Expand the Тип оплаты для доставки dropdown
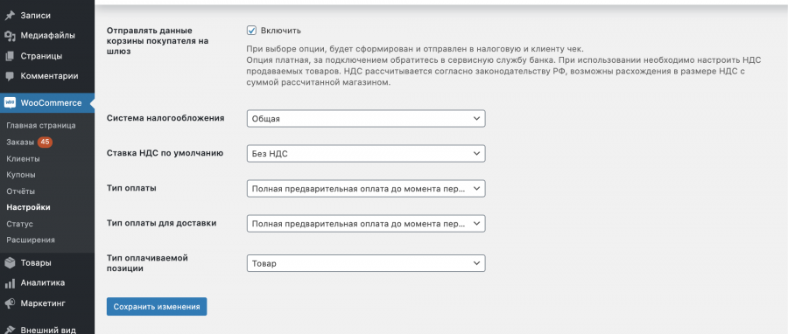 pos(366,224)
